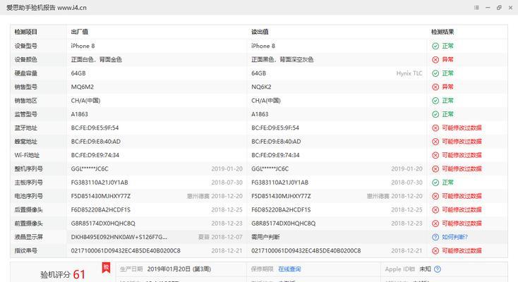Click the red X icon in Wi-Fi地址 row
This screenshot has width=518, height=282.
435,155
